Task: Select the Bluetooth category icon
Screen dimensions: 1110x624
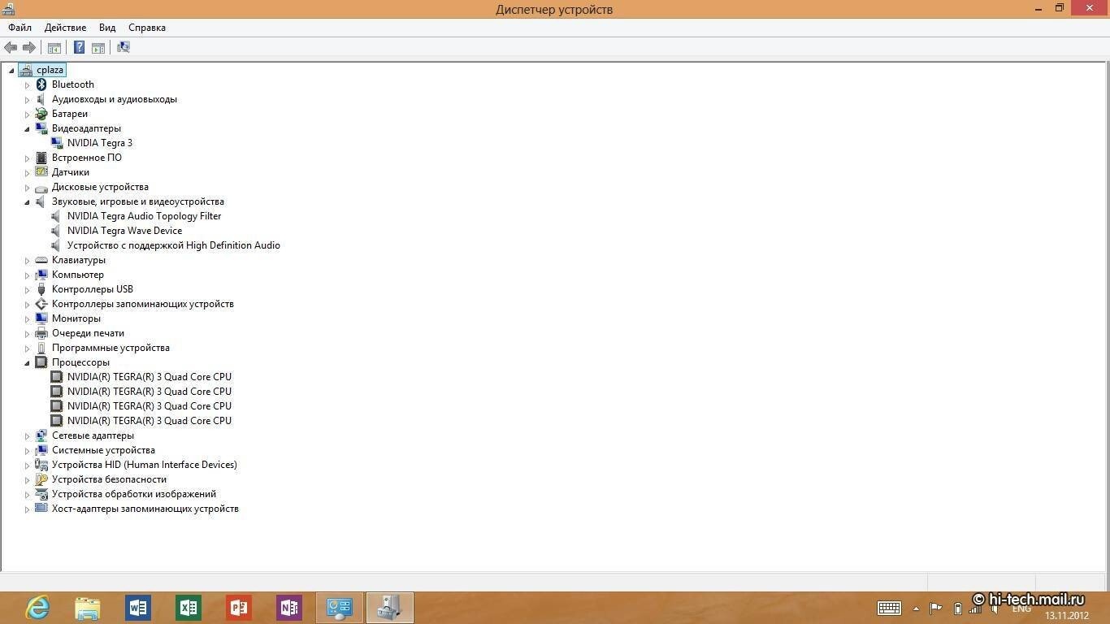Action: coord(41,84)
